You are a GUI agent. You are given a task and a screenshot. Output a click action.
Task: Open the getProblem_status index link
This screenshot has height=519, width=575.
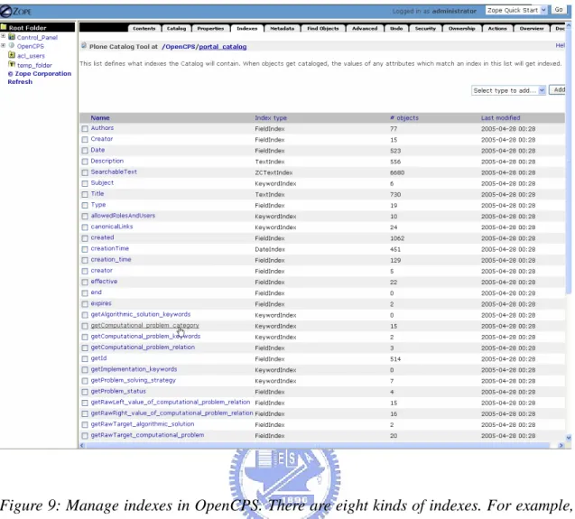tap(118, 391)
